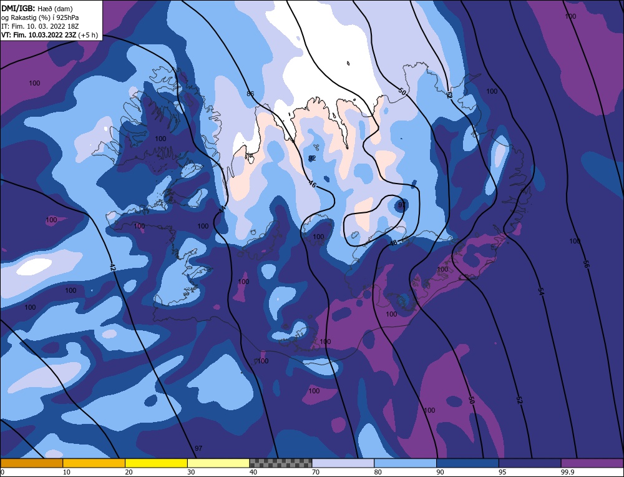This screenshot has width=624, height=477.
Task: Click the '40' legend scale value
Action: click(x=253, y=472)
